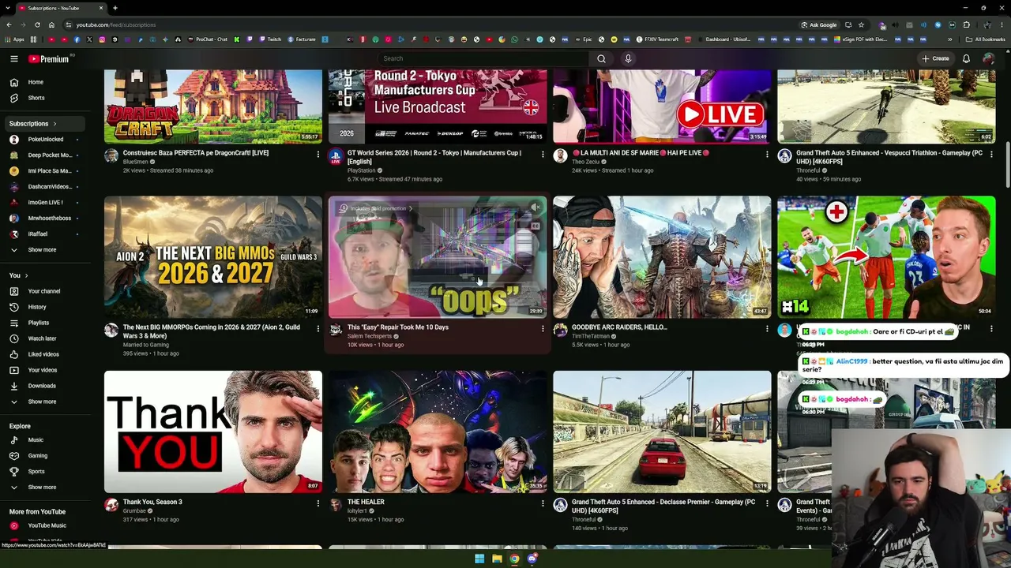The width and height of the screenshot is (1011, 568).
Task: Open Liked videos
Action: [43, 354]
